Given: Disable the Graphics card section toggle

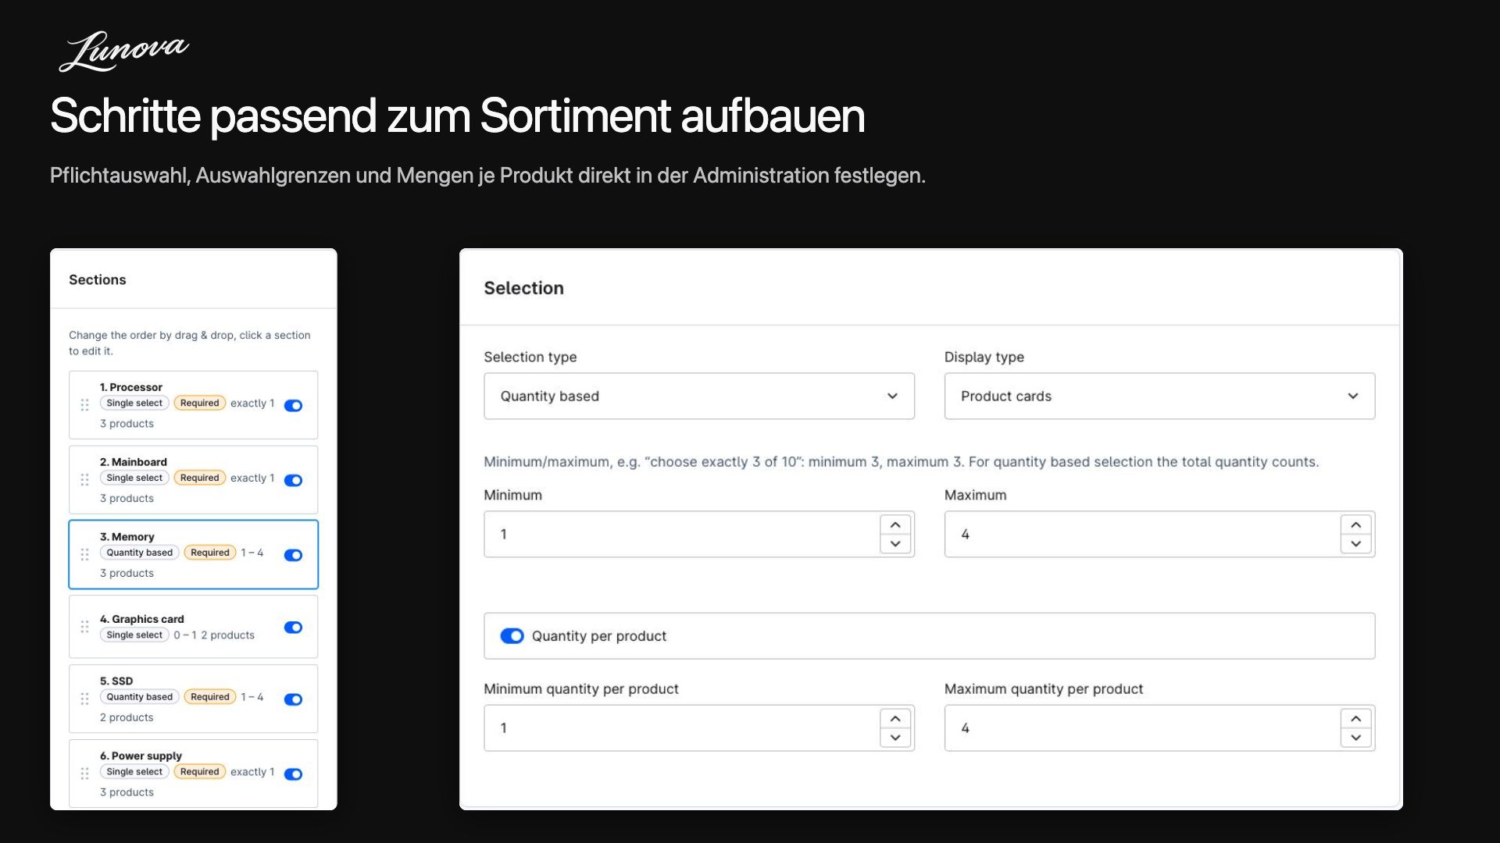Looking at the screenshot, I should pyautogui.click(x=293, y=628).
